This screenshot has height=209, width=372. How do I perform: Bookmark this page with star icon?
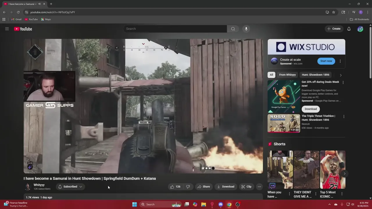tap(334, 12)
